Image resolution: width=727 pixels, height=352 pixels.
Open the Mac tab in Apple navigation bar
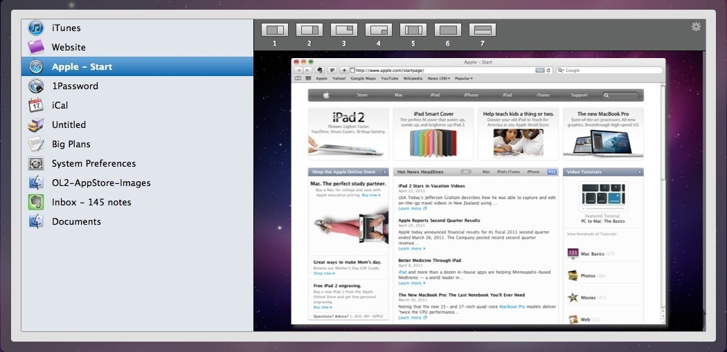pos(398,95)
